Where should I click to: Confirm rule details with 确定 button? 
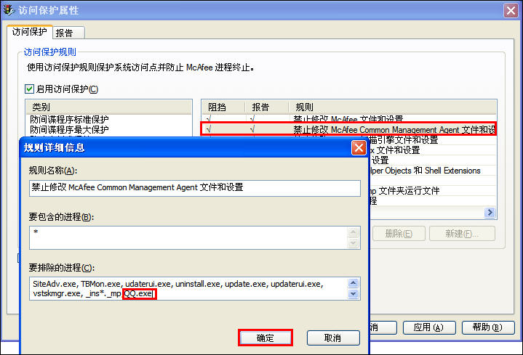click(266, 338)
